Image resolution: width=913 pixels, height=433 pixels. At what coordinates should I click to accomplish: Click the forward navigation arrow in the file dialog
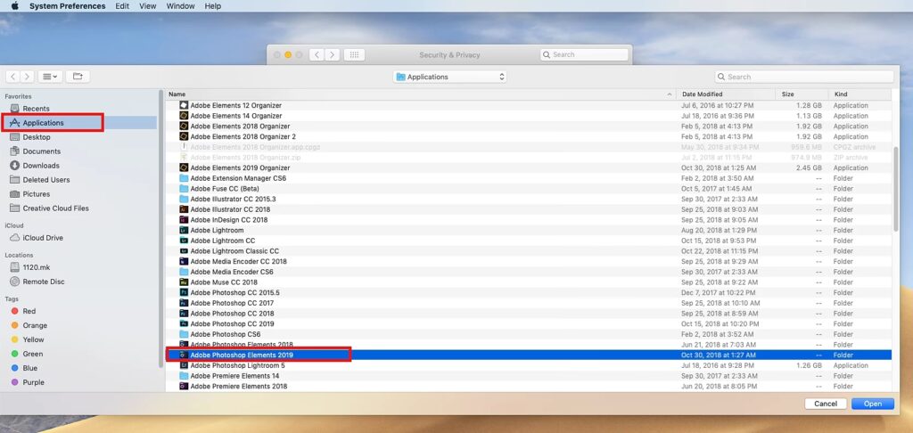(27, 77)
